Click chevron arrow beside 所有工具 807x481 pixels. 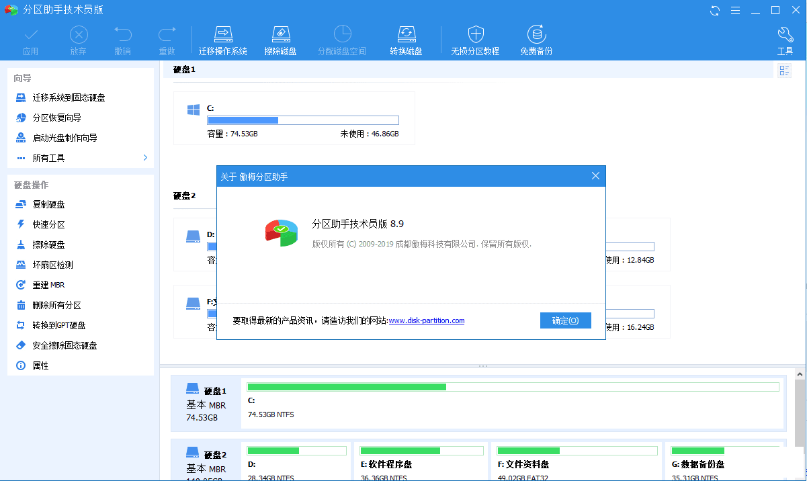145,158
